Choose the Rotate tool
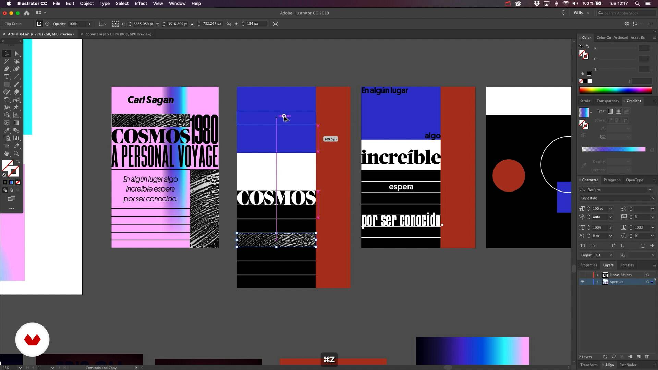The width and height of the screenshot is (658, 370). tap(7, 100)
